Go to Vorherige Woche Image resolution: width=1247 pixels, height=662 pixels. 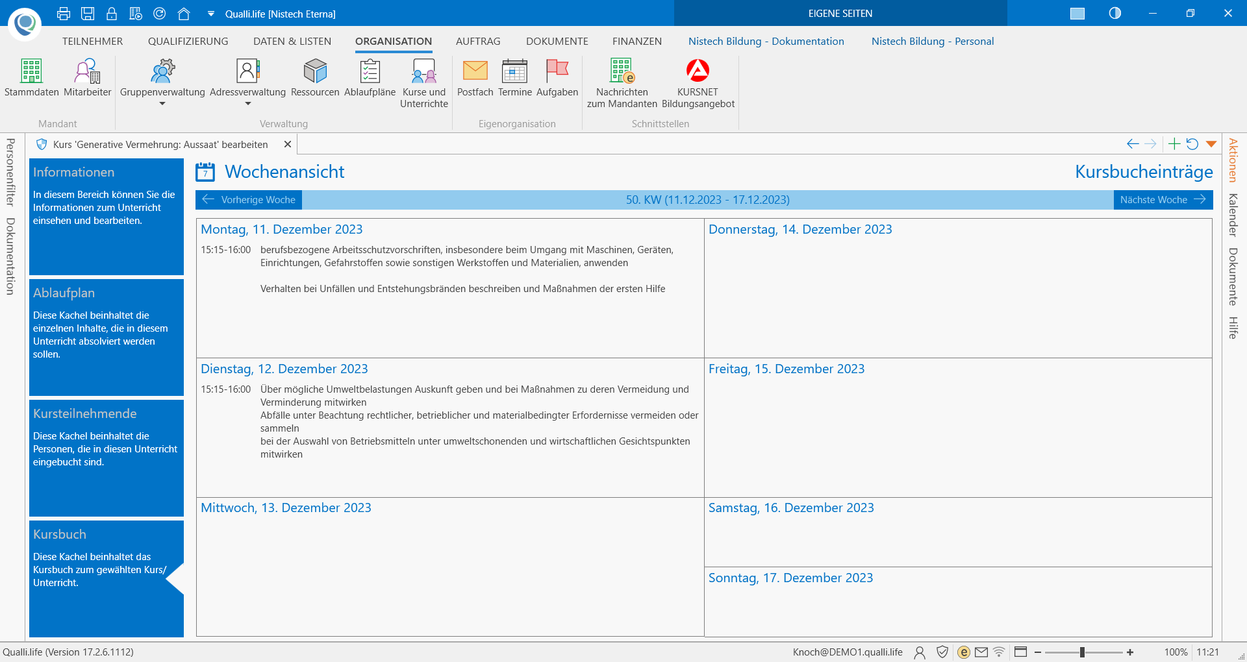[249, 200]
